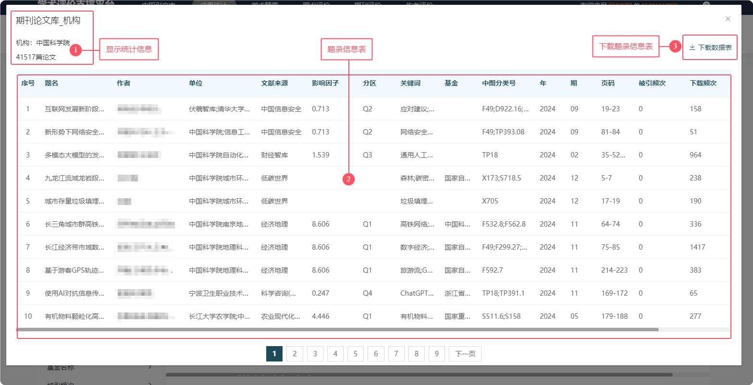Select current page 1 button
This screenshot has height=385, width=753.
(274, 354)
